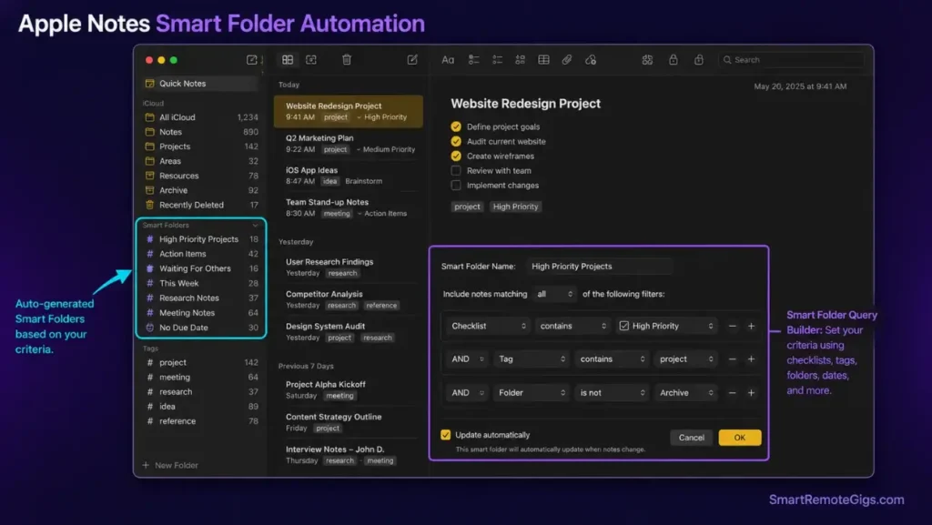Click the search magnifier icon
Viewport: 932px width, 525px height.
click(x=727, y=60)
